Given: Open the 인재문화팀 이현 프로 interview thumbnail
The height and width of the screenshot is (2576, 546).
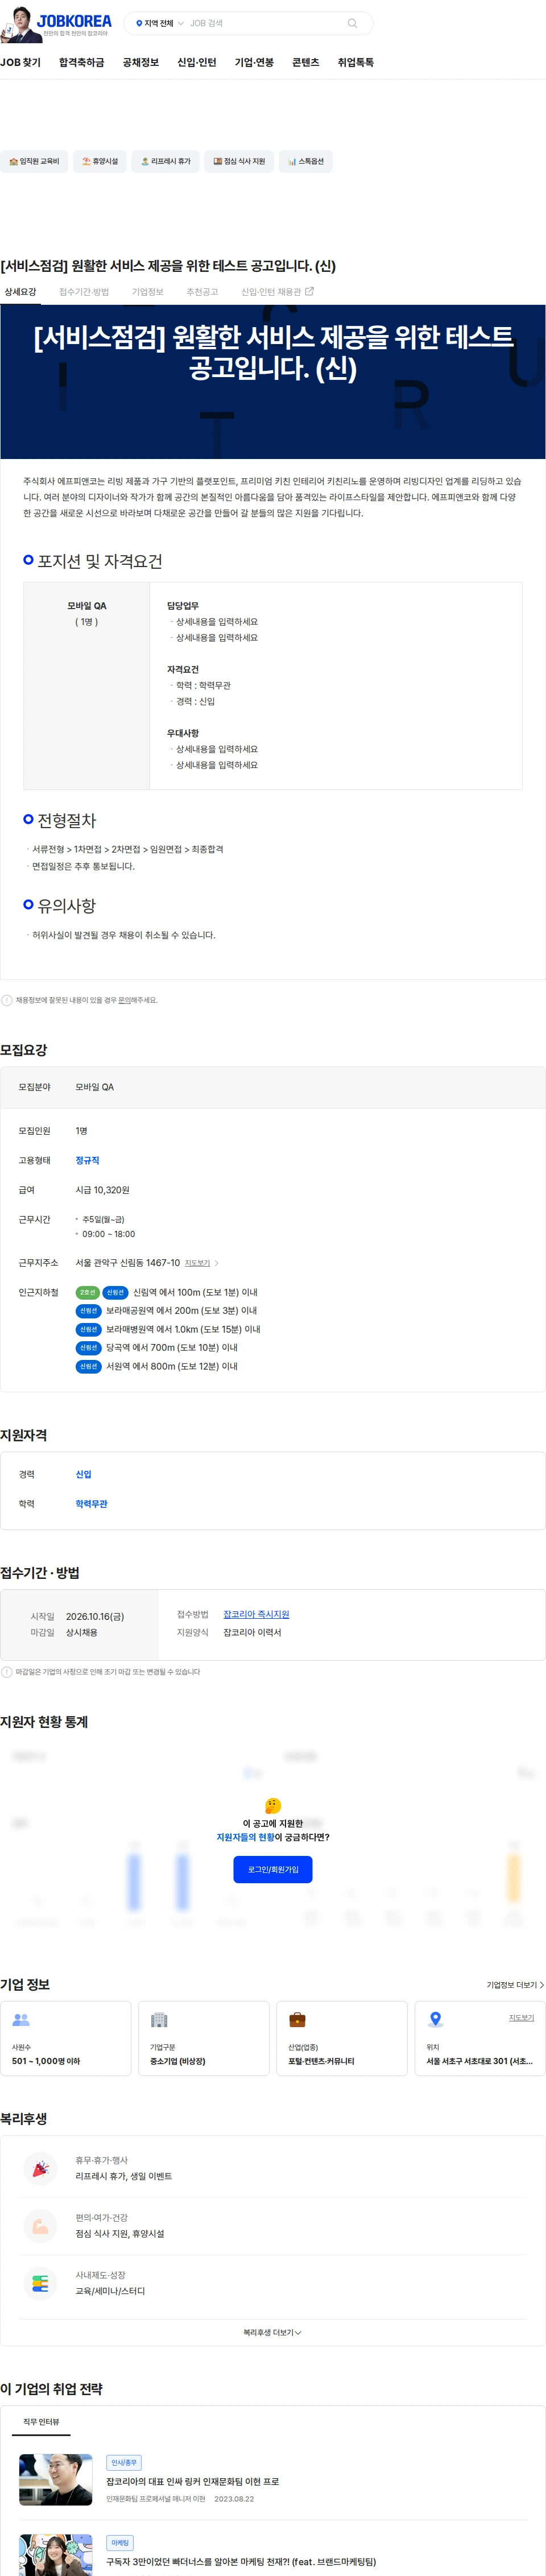Looking at the screenshot, I should pyautogui.click(x=56, y=2480).
